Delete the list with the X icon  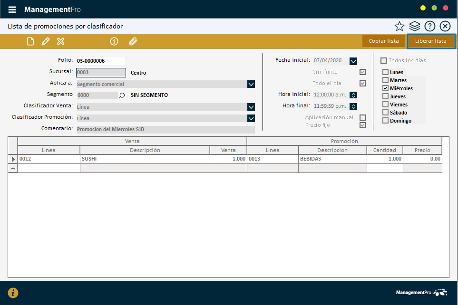tap(61, 41)
